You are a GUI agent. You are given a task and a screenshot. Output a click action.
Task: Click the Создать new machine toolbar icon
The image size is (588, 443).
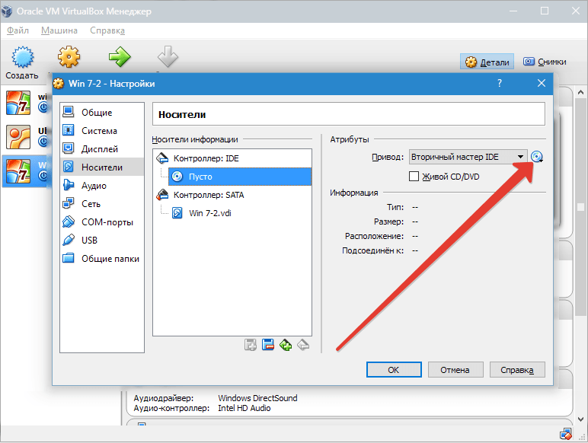tap(21, 62)
